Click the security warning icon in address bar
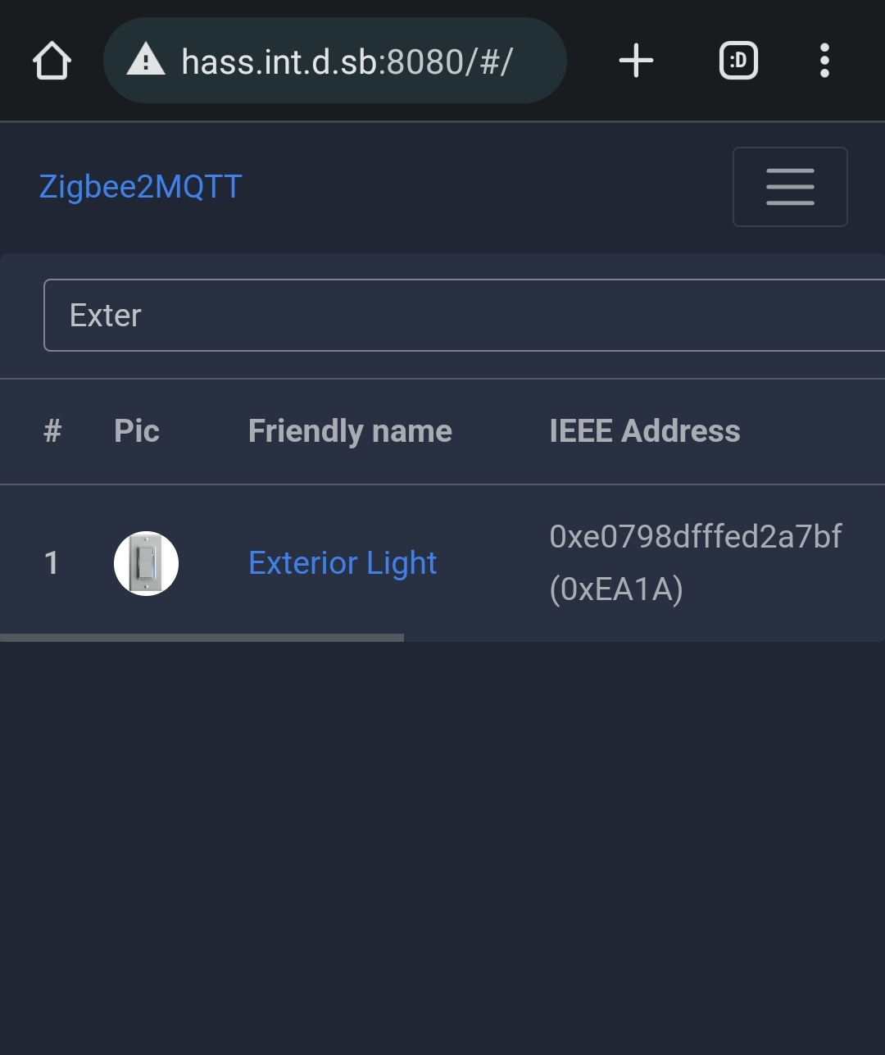Viewport: 885px width, 1055px height. 146,60
